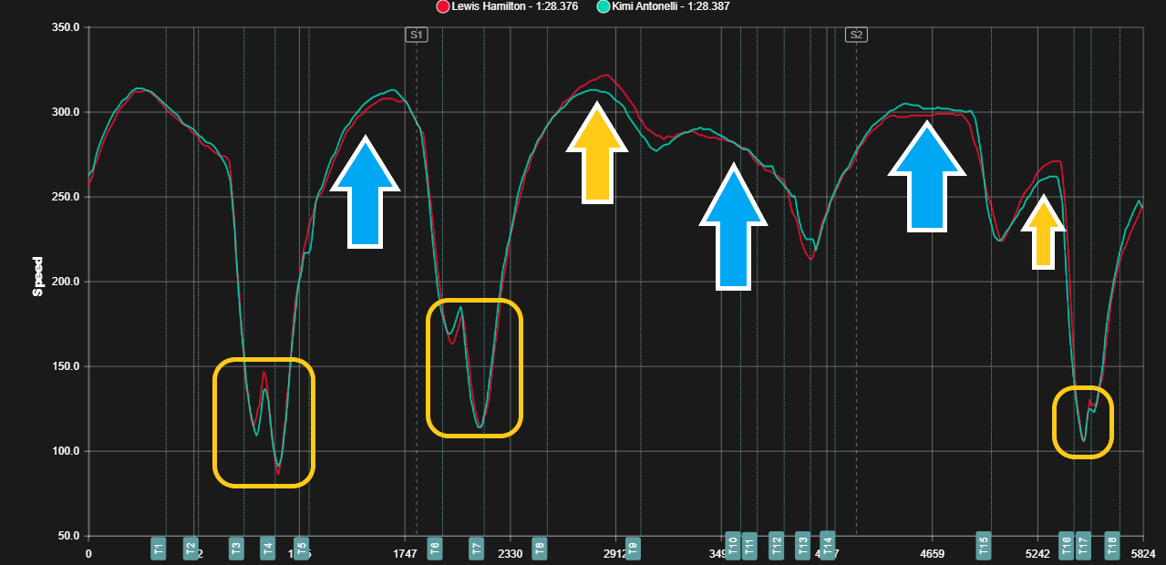Click the 4659 distance x-axis value
1166x565 pixels.
[932, 553]
